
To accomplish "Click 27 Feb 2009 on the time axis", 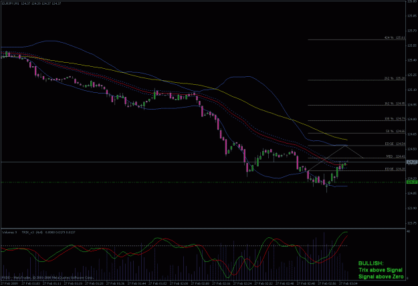I will click(x=9, y=283).
